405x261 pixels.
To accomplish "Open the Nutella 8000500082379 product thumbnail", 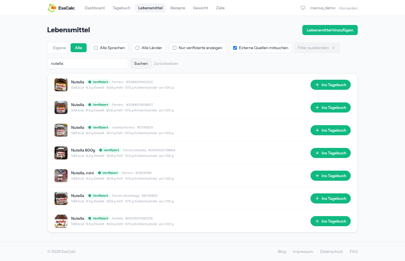I will (x=61, y=221).
